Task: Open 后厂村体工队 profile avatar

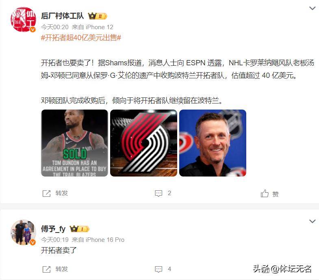Action: (x=23, y=19)
